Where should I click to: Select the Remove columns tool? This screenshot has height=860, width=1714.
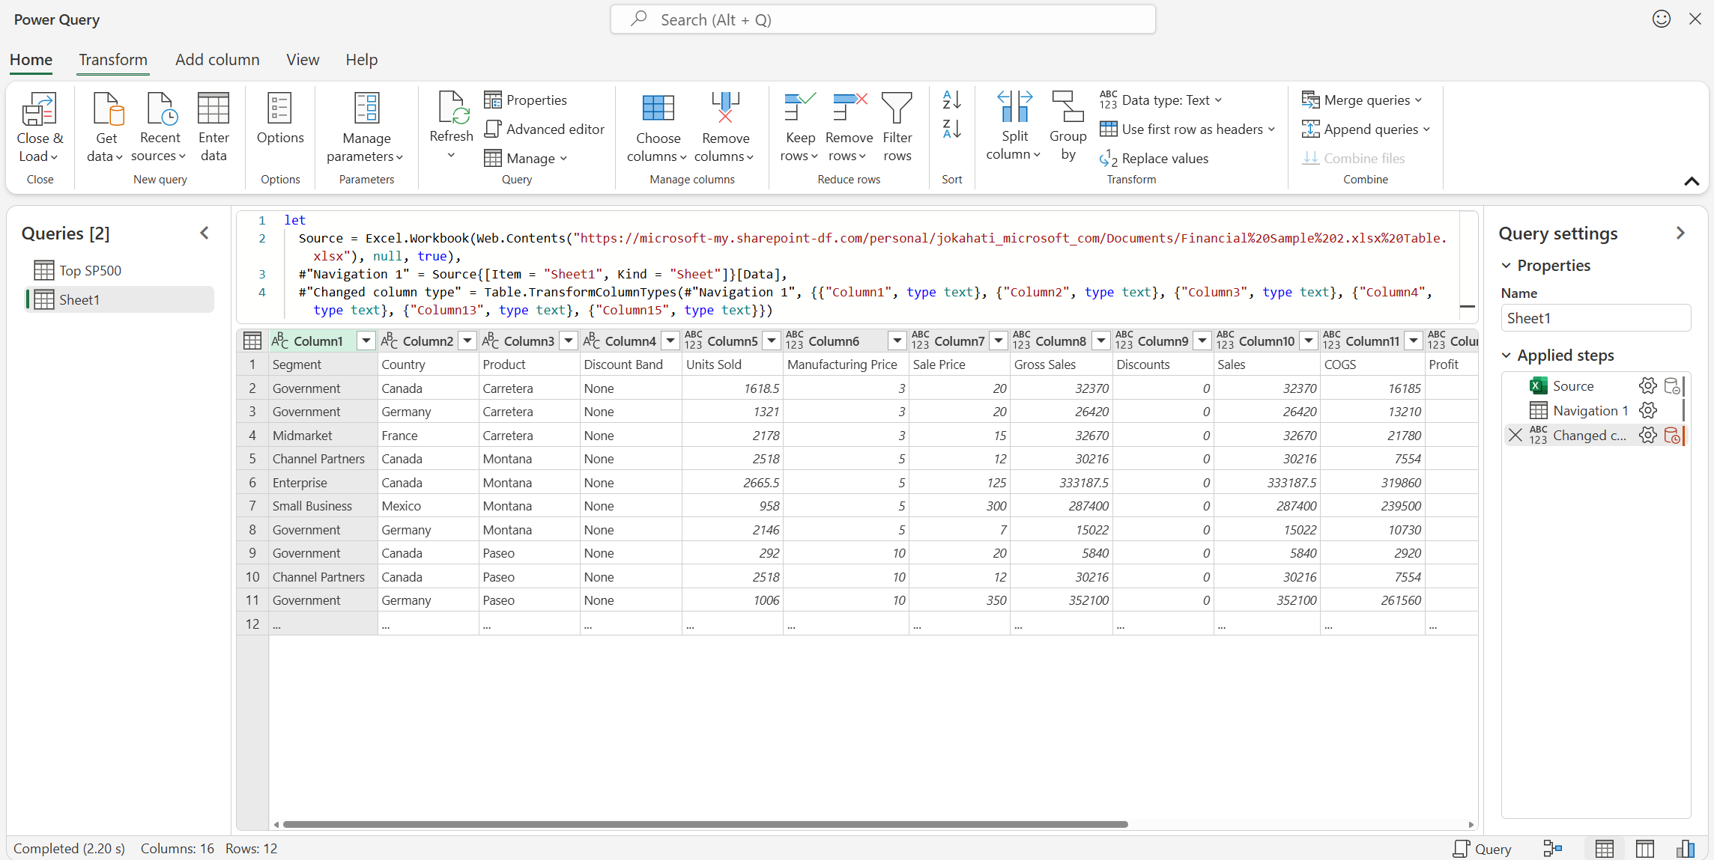tap(724, 127)
